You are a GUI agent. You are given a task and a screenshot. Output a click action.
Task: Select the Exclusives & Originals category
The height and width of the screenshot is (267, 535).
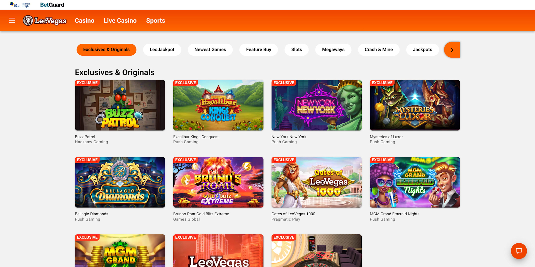click(106, 50)
